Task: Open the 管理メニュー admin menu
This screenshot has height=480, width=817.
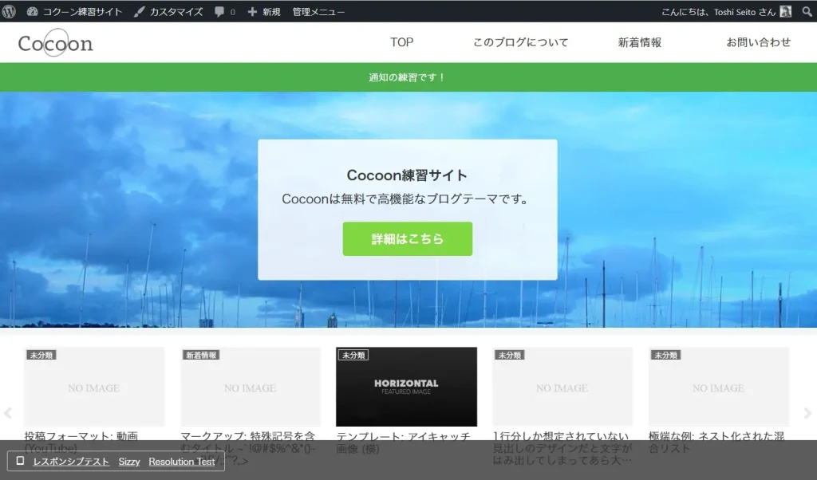Action: tap(318, 11)
